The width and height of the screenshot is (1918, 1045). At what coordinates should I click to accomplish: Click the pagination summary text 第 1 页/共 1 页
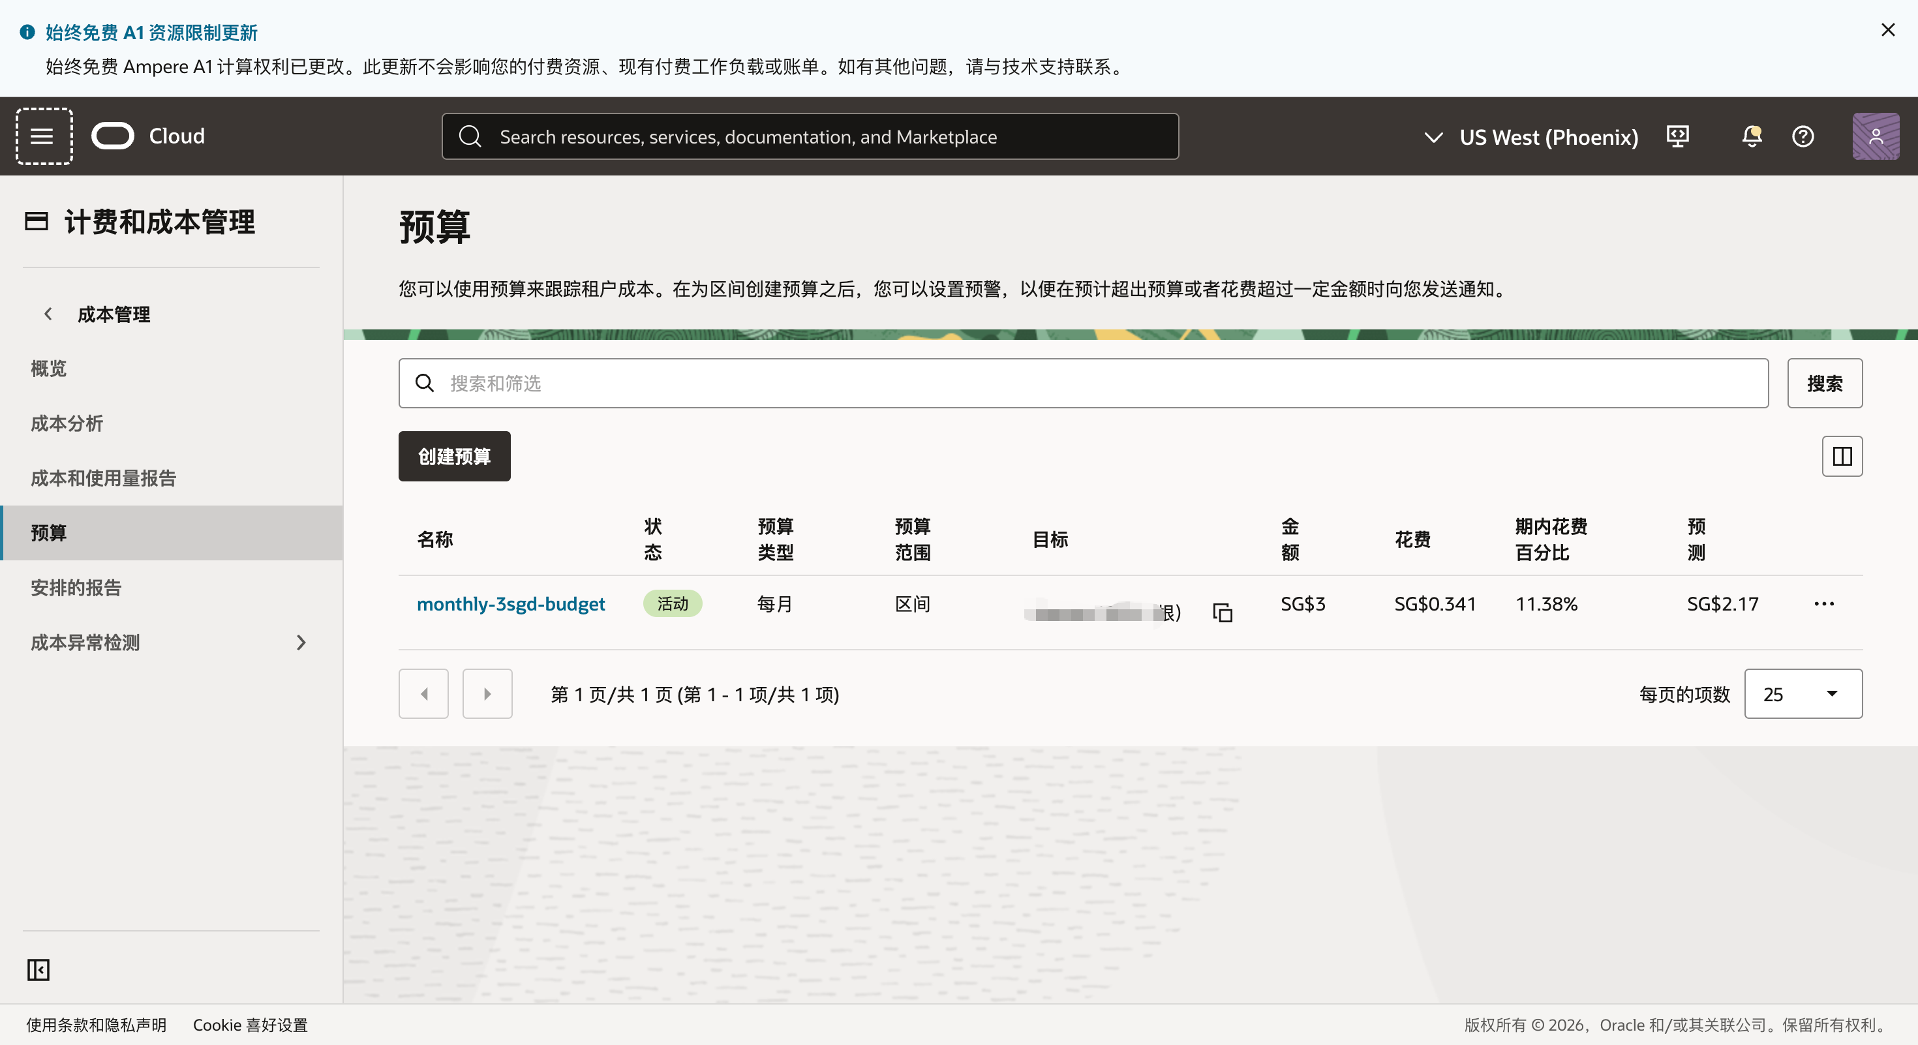(695, 695)
